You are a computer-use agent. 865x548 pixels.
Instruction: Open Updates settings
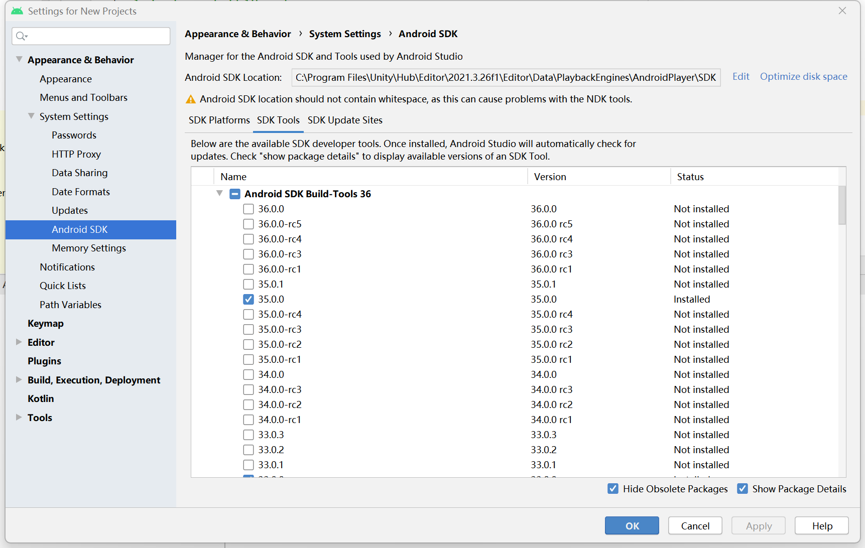[70, 210]
